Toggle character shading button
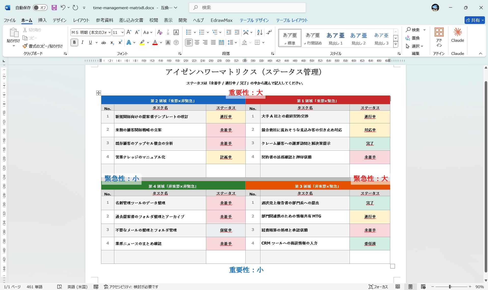This screenshot has height=290, width=488. tap(168, 42)
